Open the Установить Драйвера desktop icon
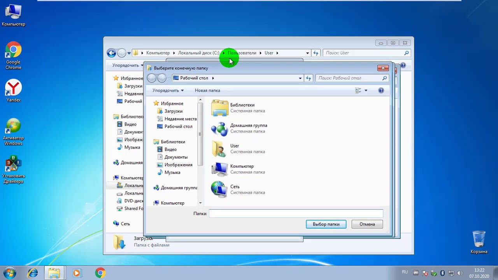This screenshot has width=498, height=280. tap(13, 170)
